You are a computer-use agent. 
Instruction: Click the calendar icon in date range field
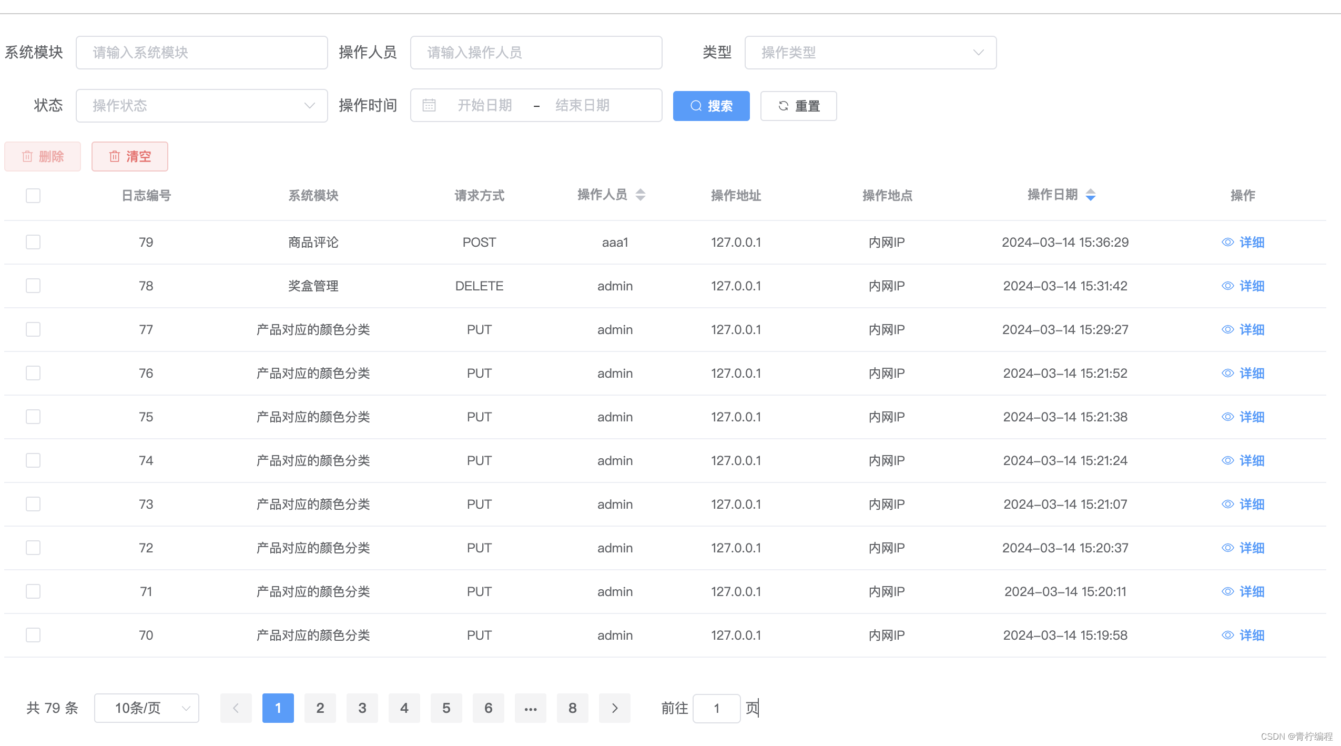coord(429,106)
